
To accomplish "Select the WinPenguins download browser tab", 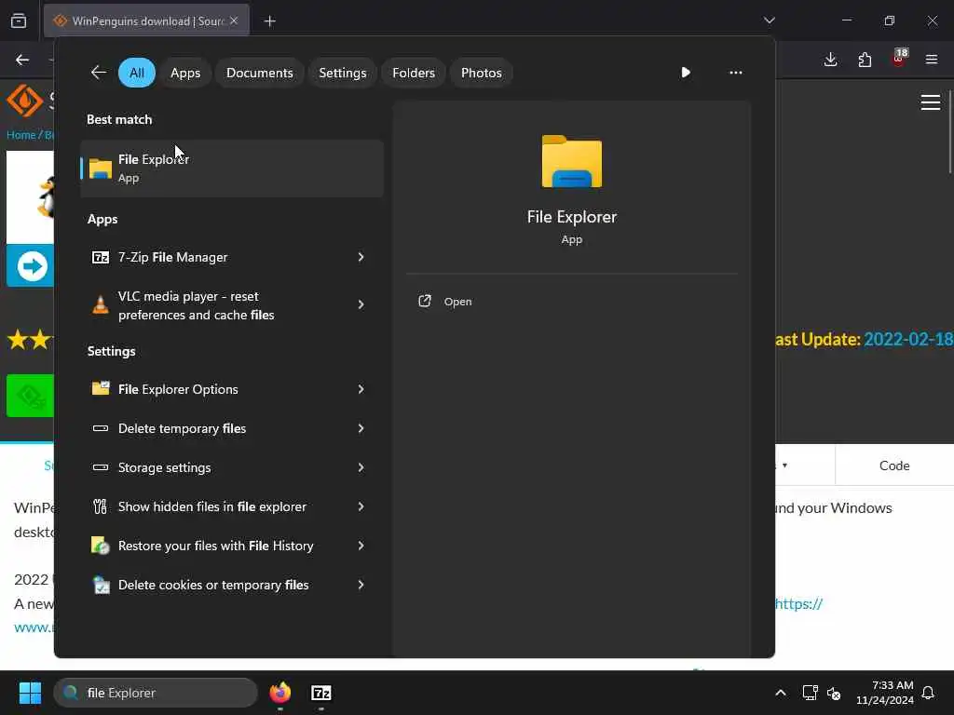I will [146, 20].
